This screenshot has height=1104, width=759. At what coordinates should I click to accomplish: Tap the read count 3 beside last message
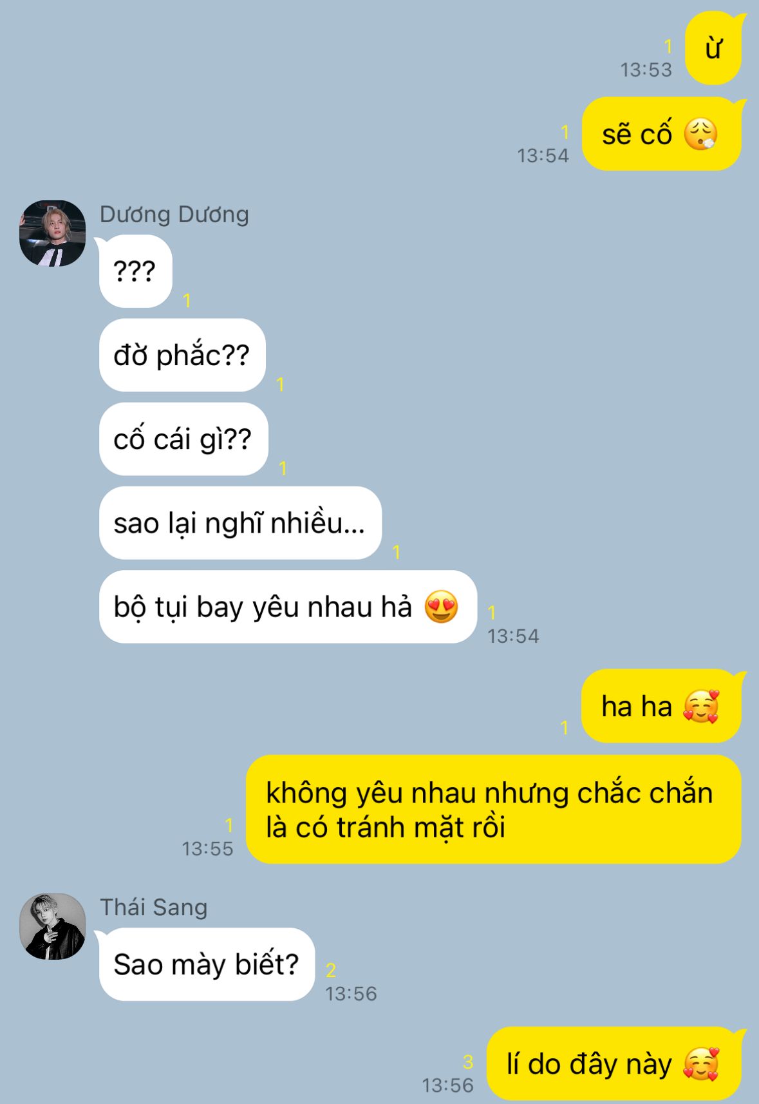pyautogui.click(x=468, y=1061)
